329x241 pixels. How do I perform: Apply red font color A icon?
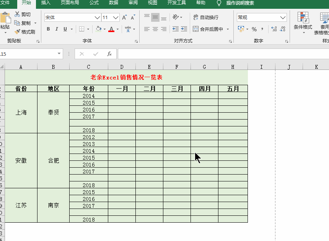click(x=111, y=29)
